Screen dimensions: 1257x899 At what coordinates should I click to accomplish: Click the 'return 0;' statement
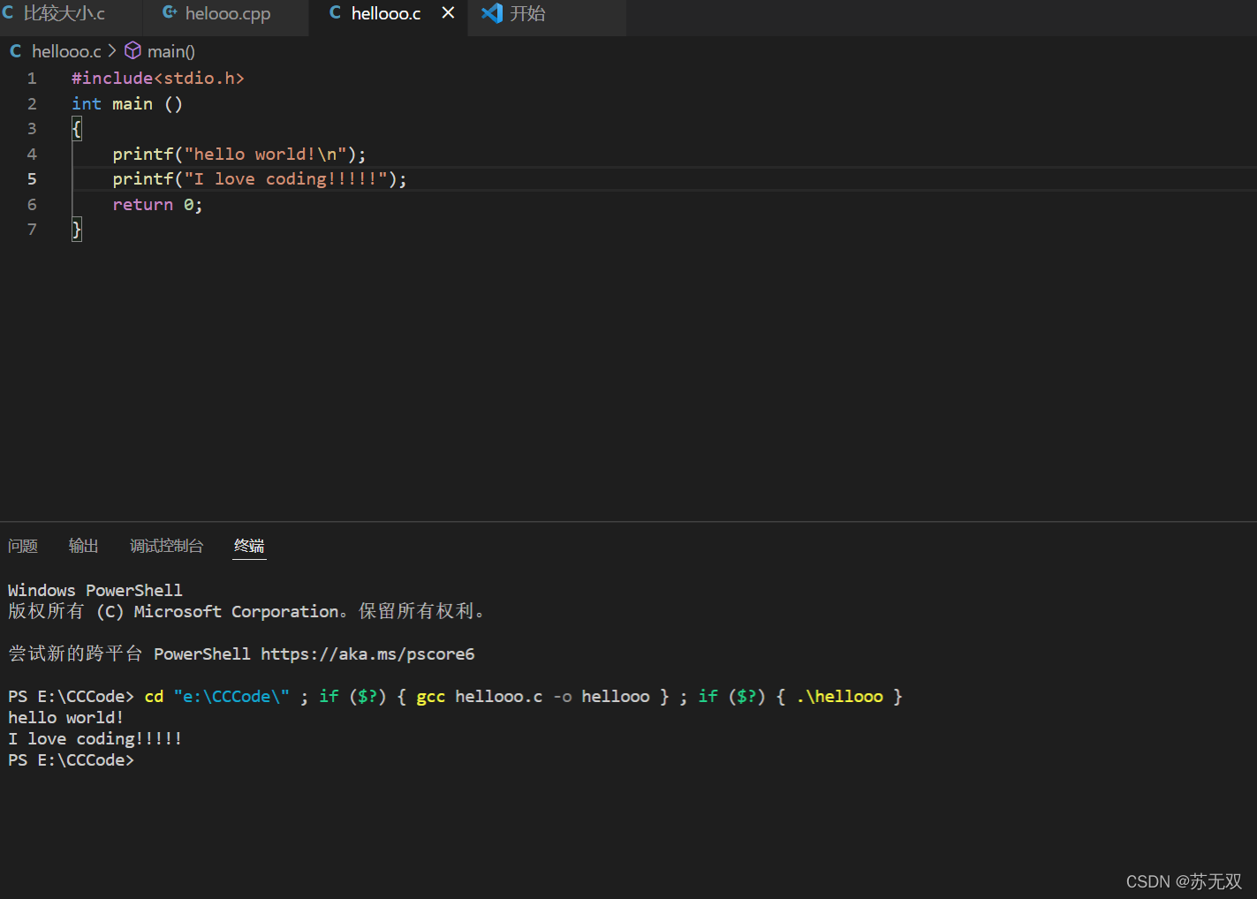[x=157, y=205]
